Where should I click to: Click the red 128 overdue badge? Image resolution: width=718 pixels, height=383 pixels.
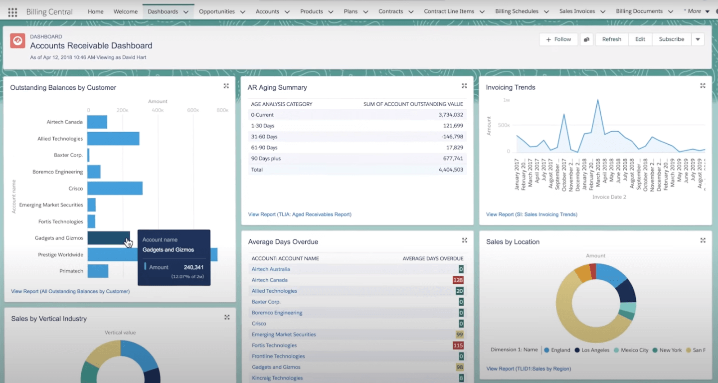tap(458, 280)
